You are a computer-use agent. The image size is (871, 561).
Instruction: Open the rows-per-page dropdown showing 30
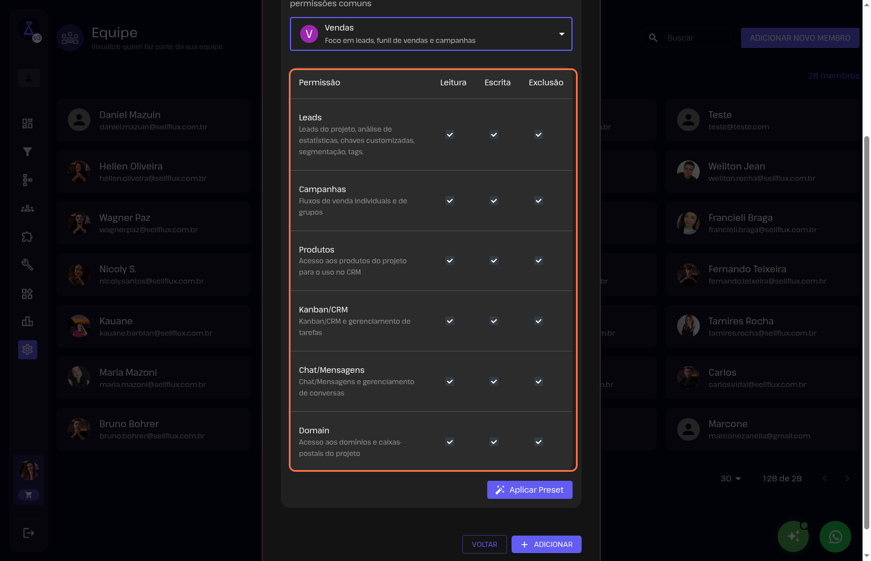click(x=730, y=479)
